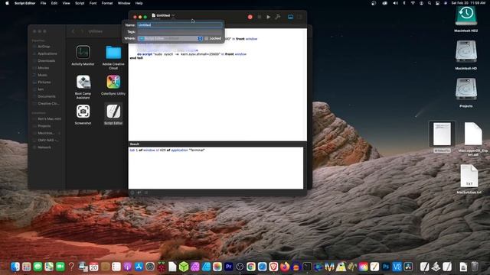Image resolution: width=490 pixels, height=275 pixels.
Task: Open Messages from the Dock
Action: [38, 267]
